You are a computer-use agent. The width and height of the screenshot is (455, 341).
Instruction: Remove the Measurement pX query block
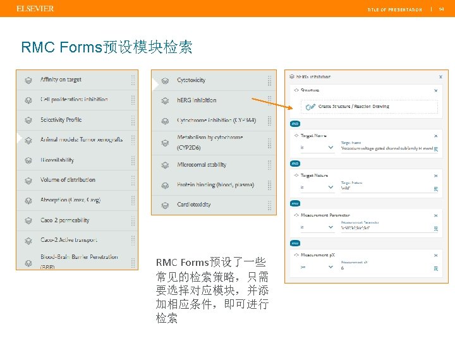coord(435,256)
